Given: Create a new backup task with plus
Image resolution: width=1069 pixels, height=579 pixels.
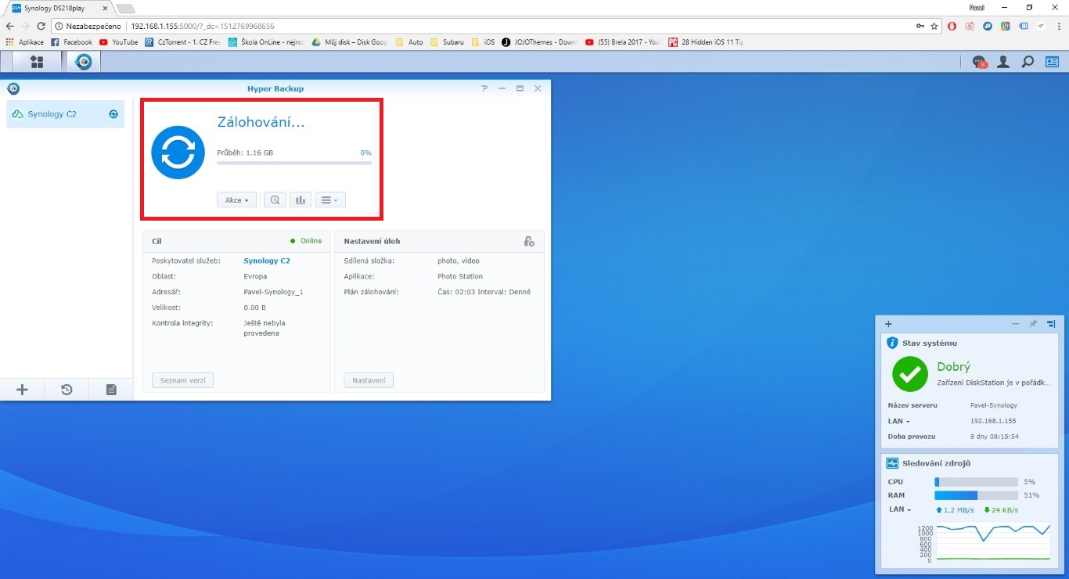Looking at the screenshot, I should [x=22, y=389].
